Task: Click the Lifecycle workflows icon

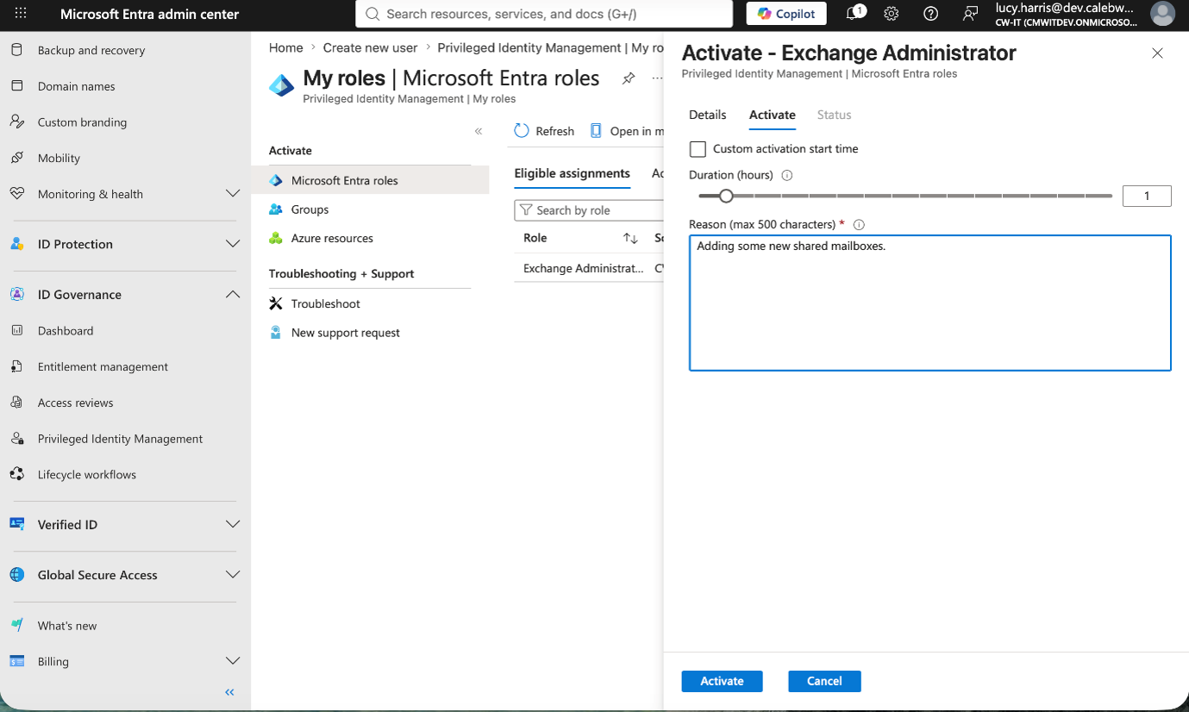Action: pos(17,475)
